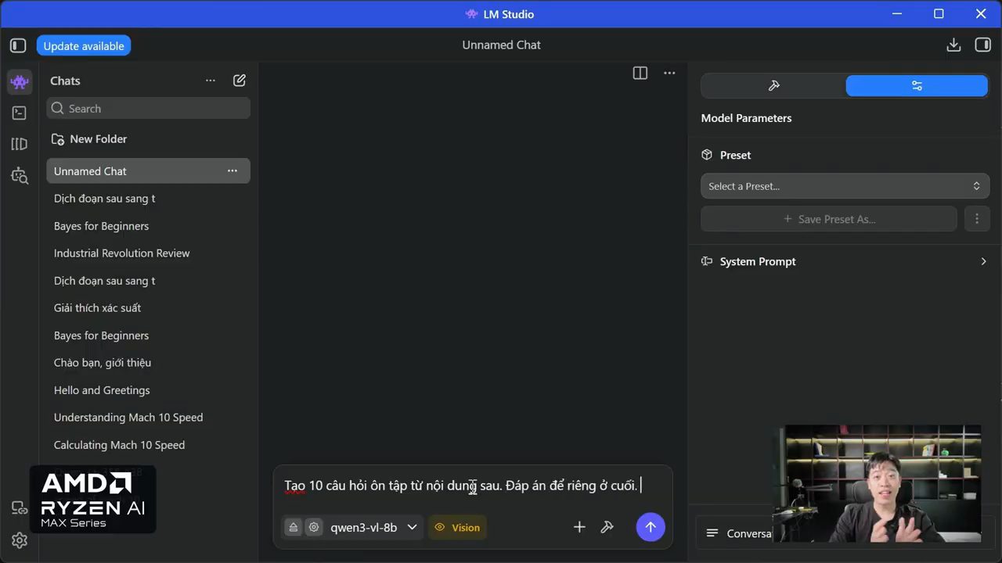Create a new chat with pencil icon
The width and height of the screenshot is (1002, 563).
(x=240, y=81)
